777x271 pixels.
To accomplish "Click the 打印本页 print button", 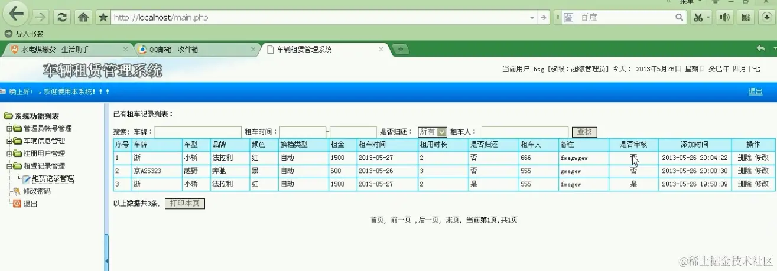I will coord(184,204).
